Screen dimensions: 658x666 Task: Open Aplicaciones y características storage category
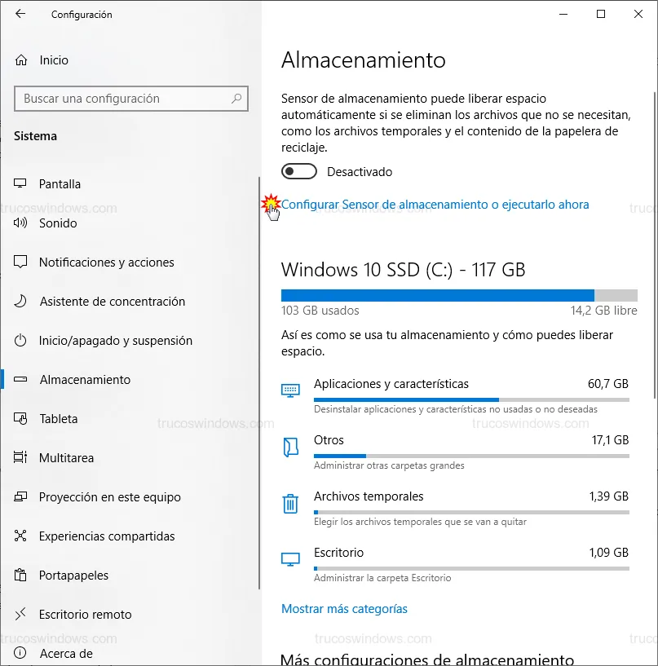pyautogui.click(x=391, y=384)
